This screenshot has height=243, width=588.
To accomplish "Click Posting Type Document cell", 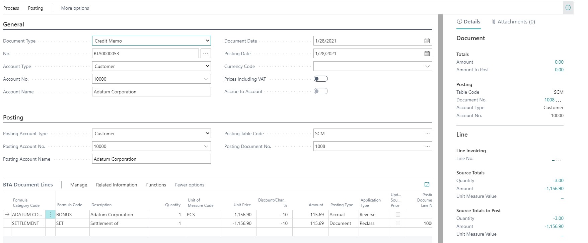I will (x=343, y=223).
